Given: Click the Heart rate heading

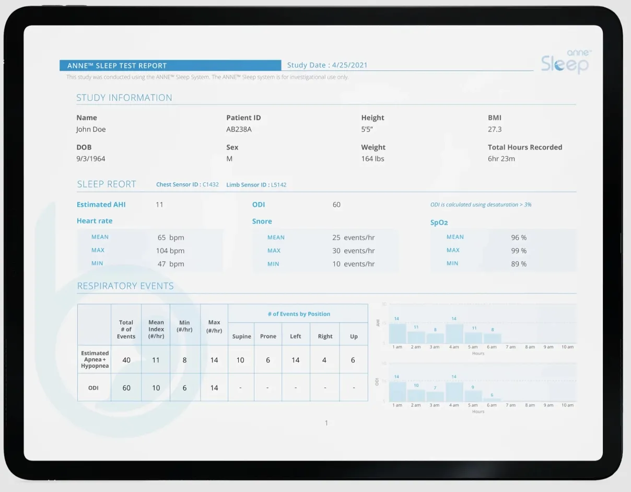Looking at the screenshot, I should (x=95, y=221).
